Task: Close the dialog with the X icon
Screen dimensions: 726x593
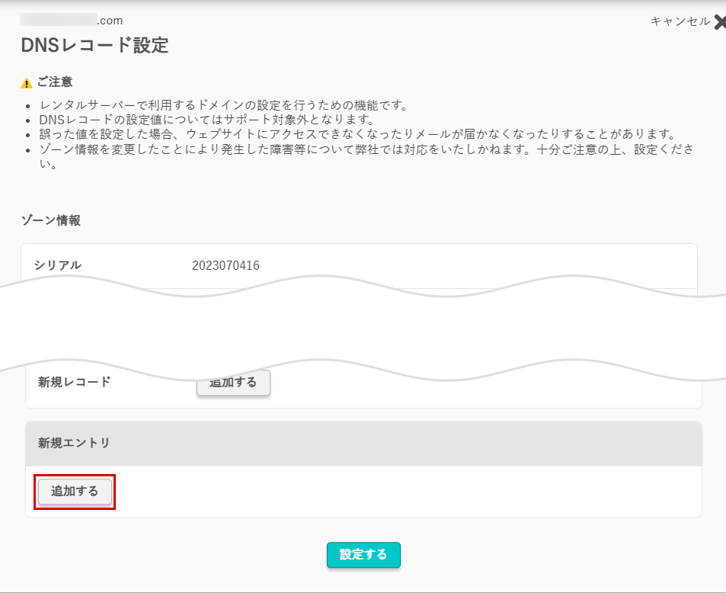Action: click(720, 22)
